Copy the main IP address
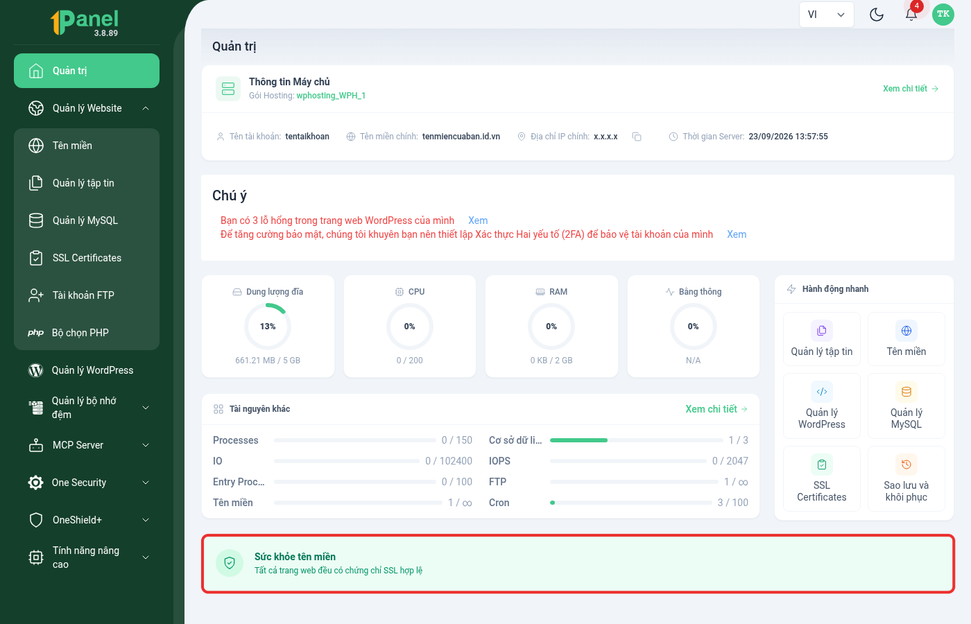 coord(637,137)
